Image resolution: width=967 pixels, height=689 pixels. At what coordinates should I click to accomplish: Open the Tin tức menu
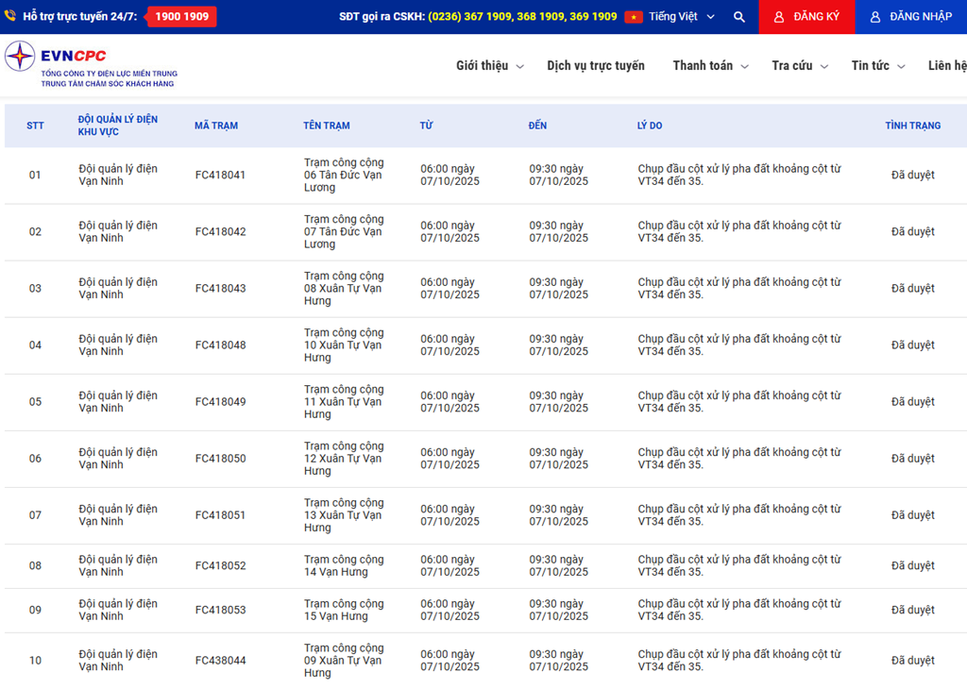pos(877,66)
